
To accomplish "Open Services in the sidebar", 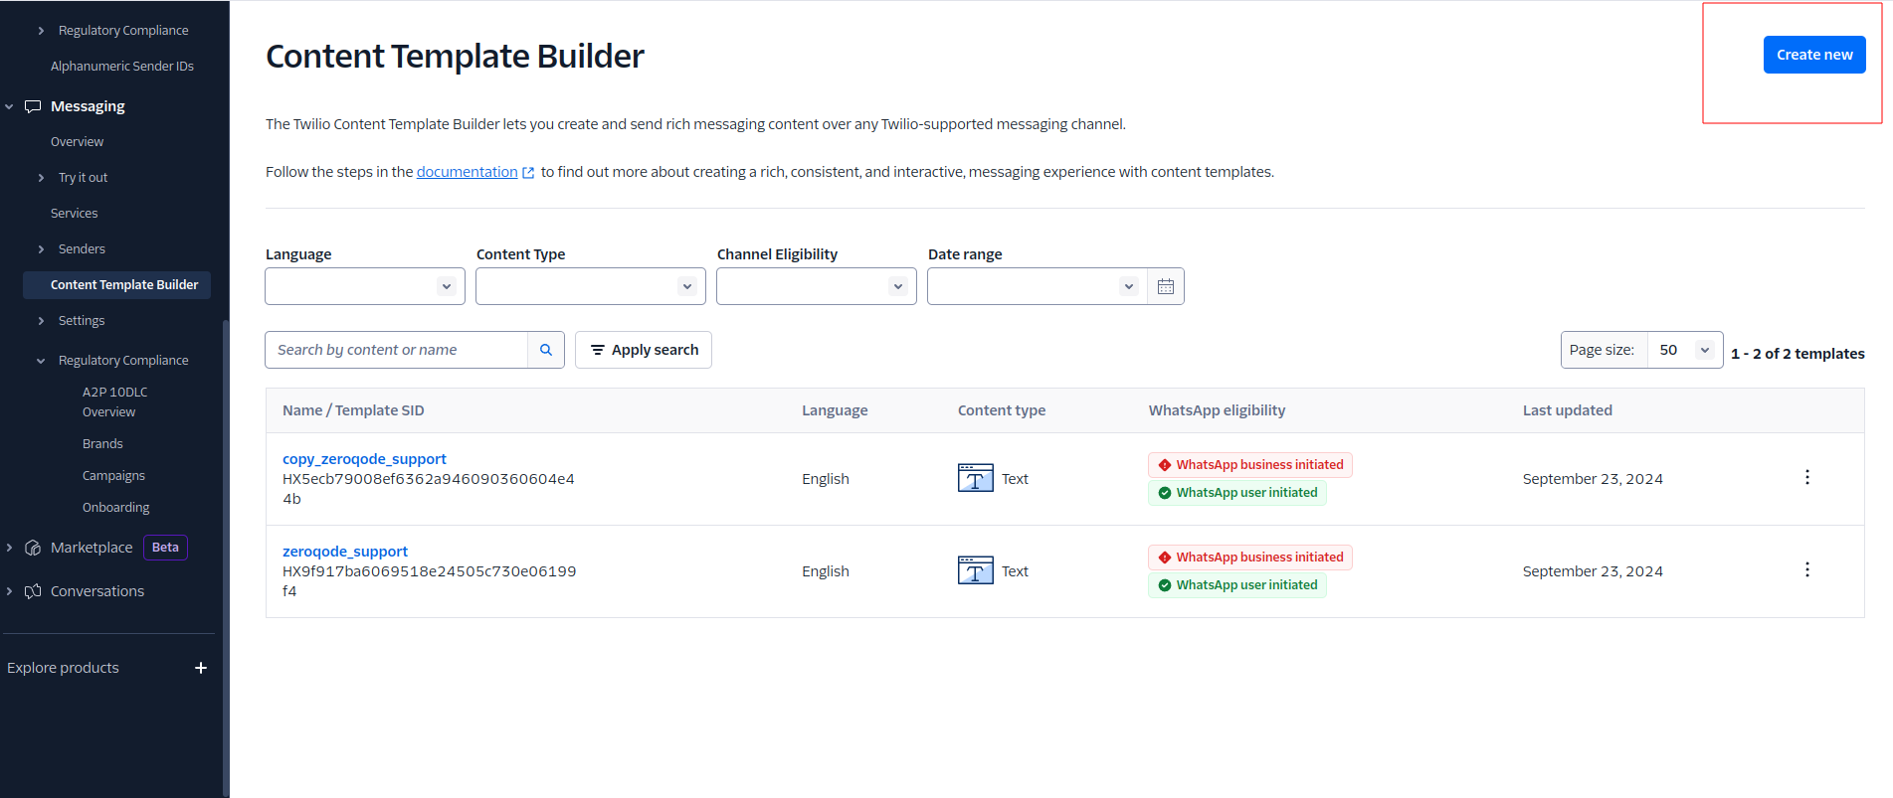I will (74, 214).
